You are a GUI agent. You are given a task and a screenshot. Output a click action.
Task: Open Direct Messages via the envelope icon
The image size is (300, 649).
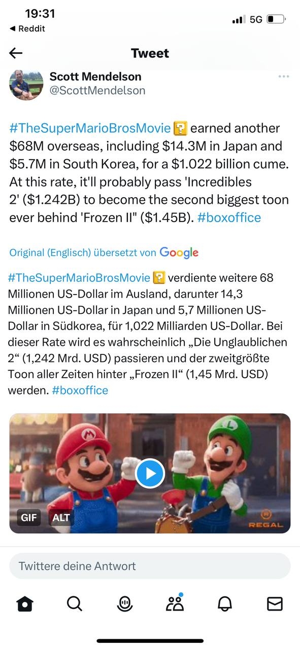(x=275, y=603)
